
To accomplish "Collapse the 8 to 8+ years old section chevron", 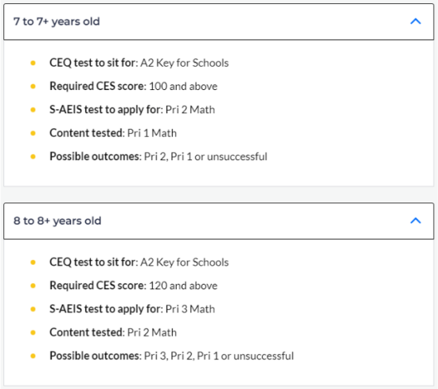I will point(416,221).
